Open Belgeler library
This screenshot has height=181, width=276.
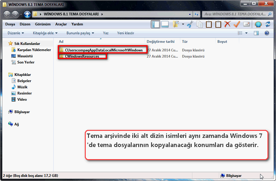click(x=24, y=81)
